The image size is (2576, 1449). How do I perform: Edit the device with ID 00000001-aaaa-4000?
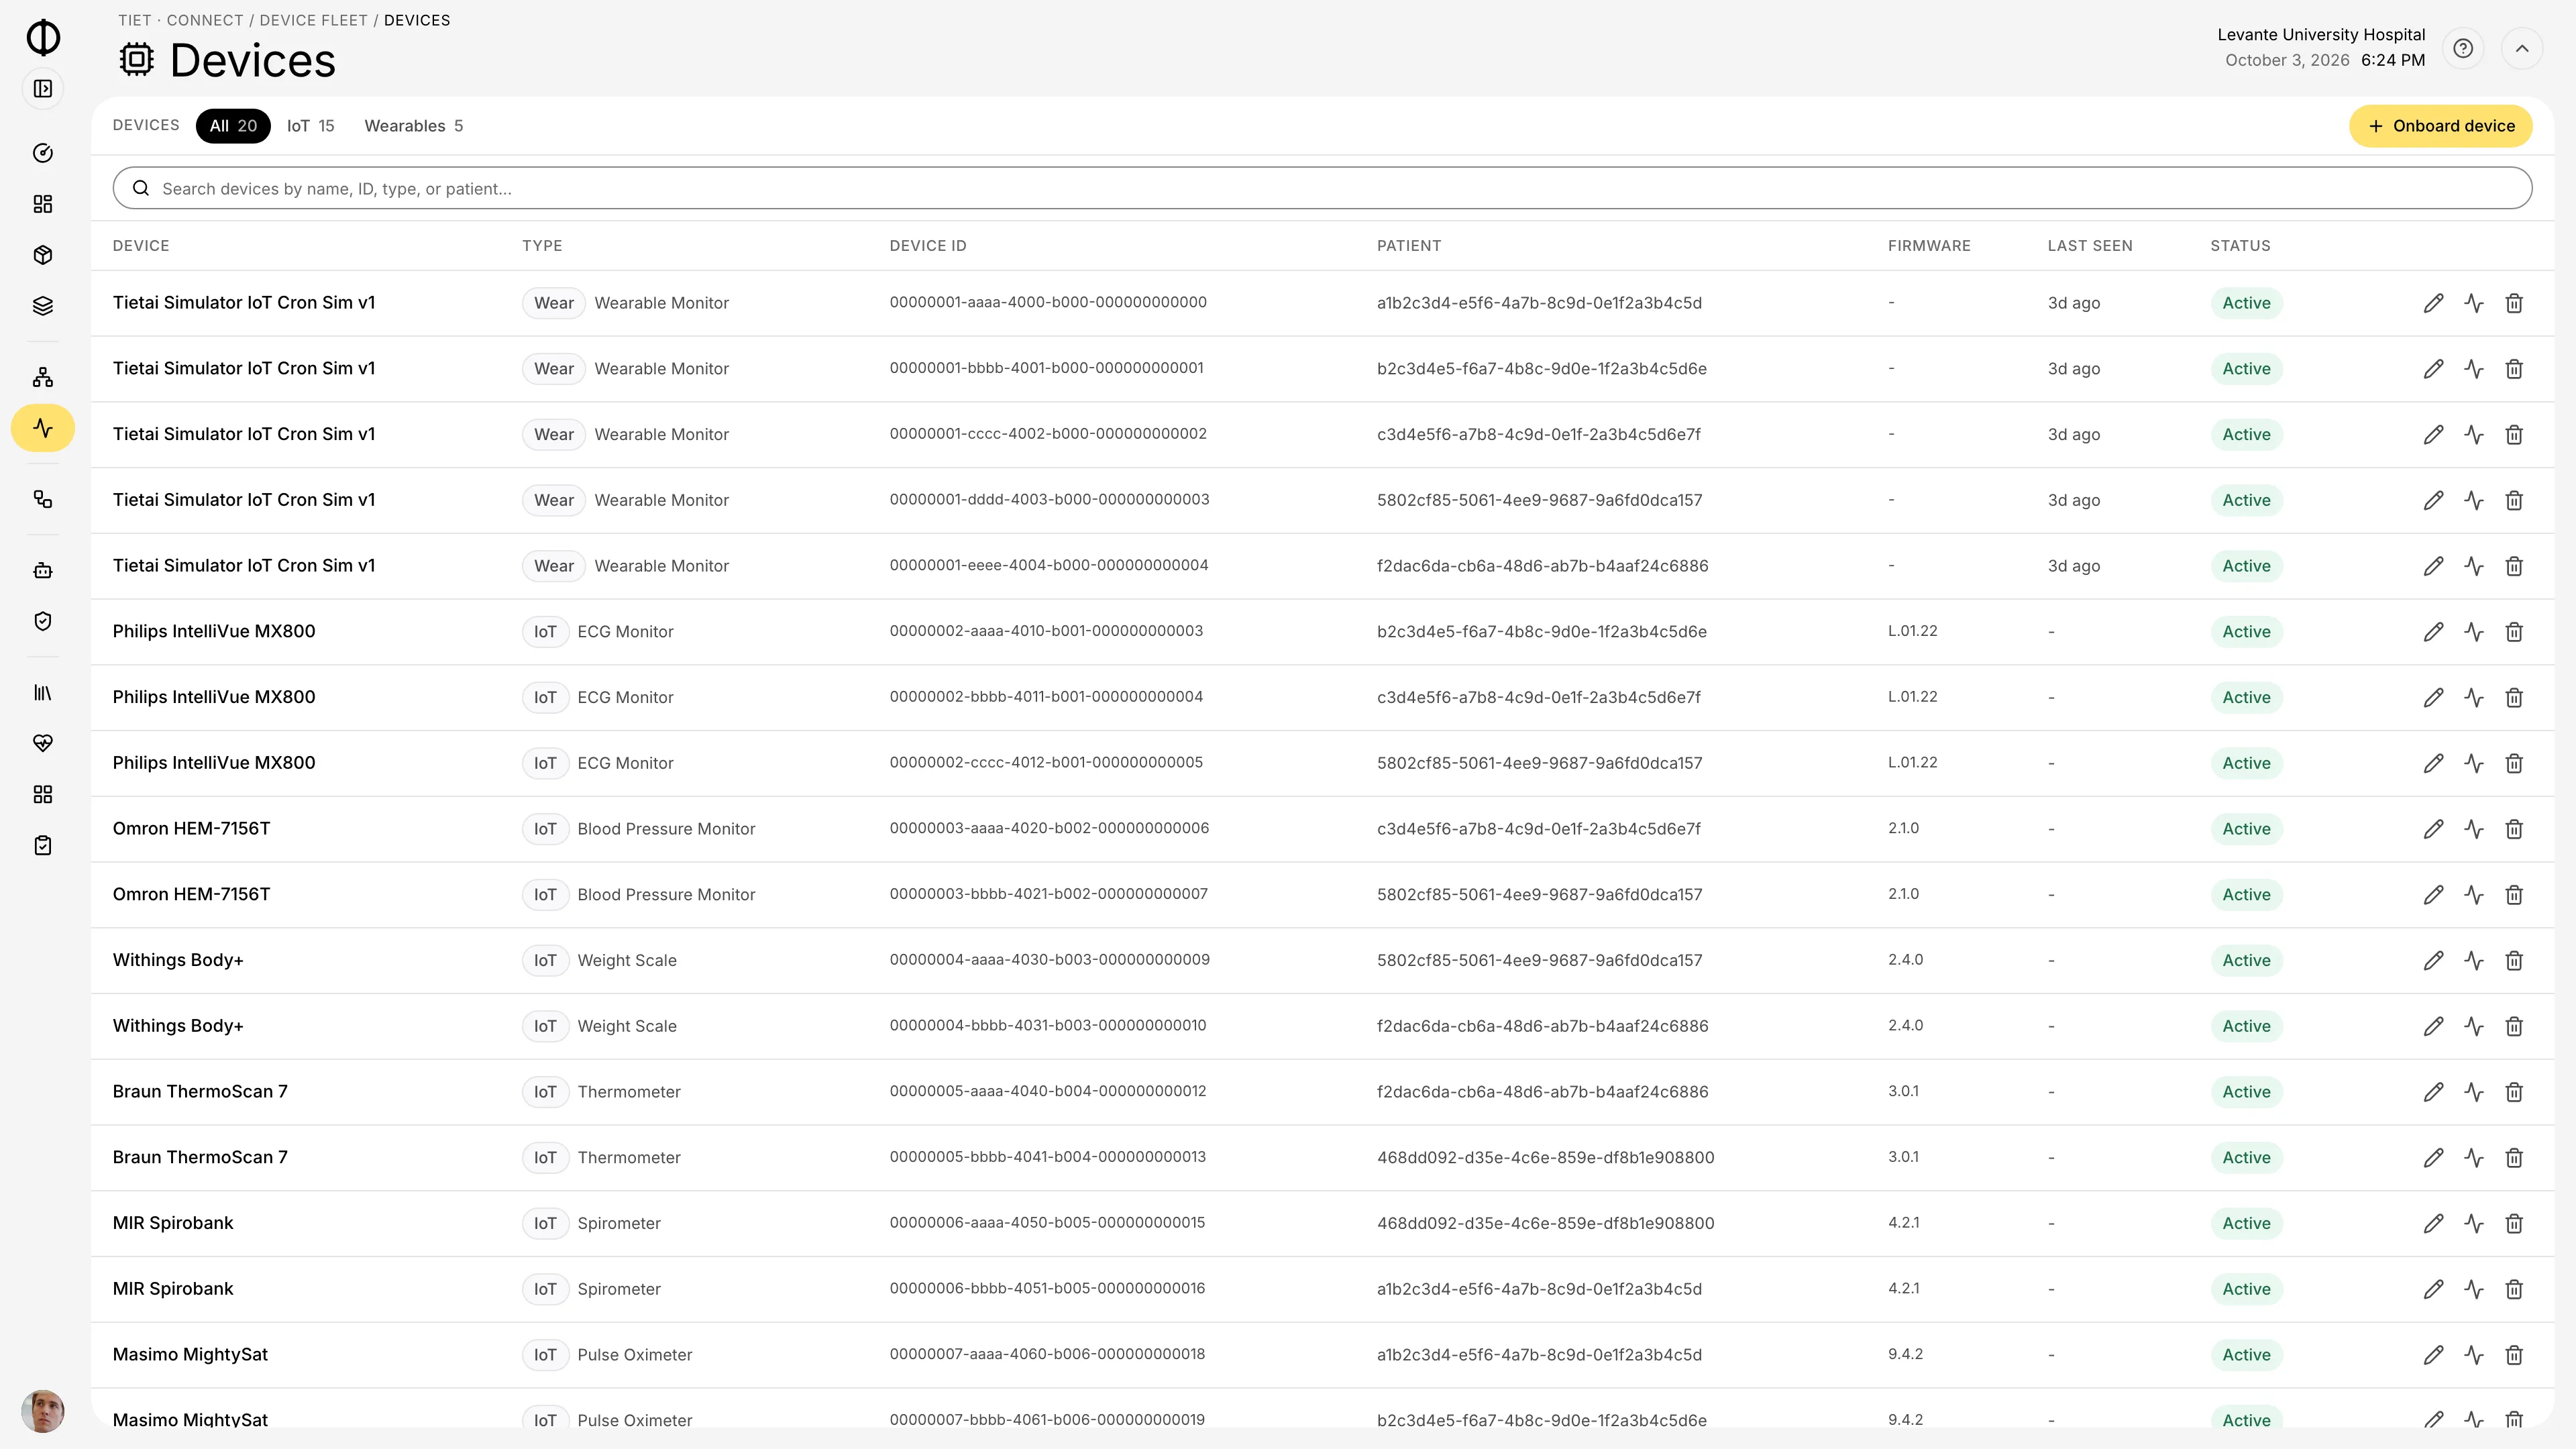(2434, 303)
